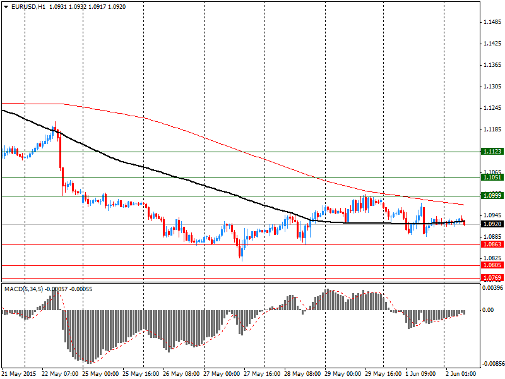This screenshot has height=379, width=505.
Task: Click the 22 May 07:00 time axis label
Action: click(60, 374)
